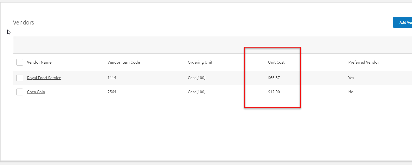Click the No preferred vendor value
The image size is (412, 165).
(x=351, y=92)
